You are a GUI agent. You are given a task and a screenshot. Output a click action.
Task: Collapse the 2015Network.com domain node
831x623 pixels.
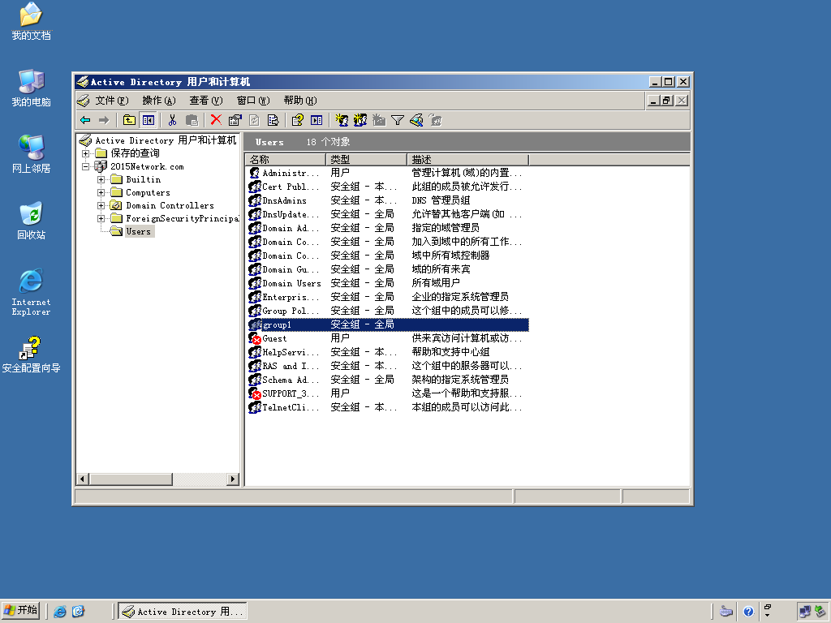click(x=85, y=166)
